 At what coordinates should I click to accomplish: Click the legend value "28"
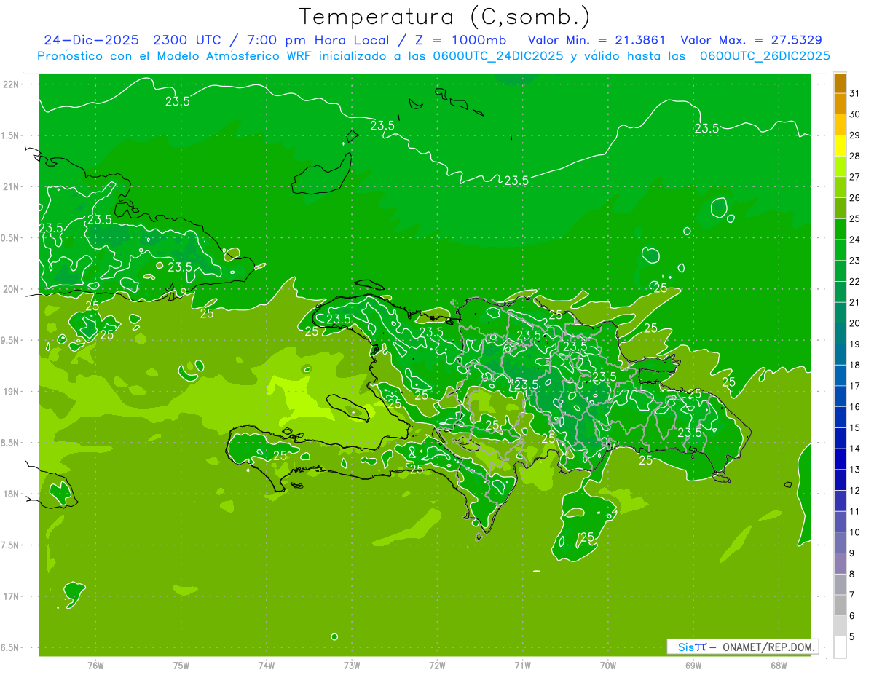tap(854, 157)
